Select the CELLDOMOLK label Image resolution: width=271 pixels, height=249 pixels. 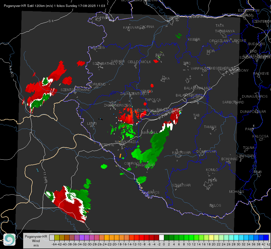(140, 62)
